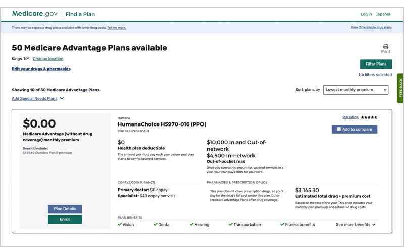The image size is (404, 252).
Task: Click the Vision benefit checkmark item
Action: [126, 224]
